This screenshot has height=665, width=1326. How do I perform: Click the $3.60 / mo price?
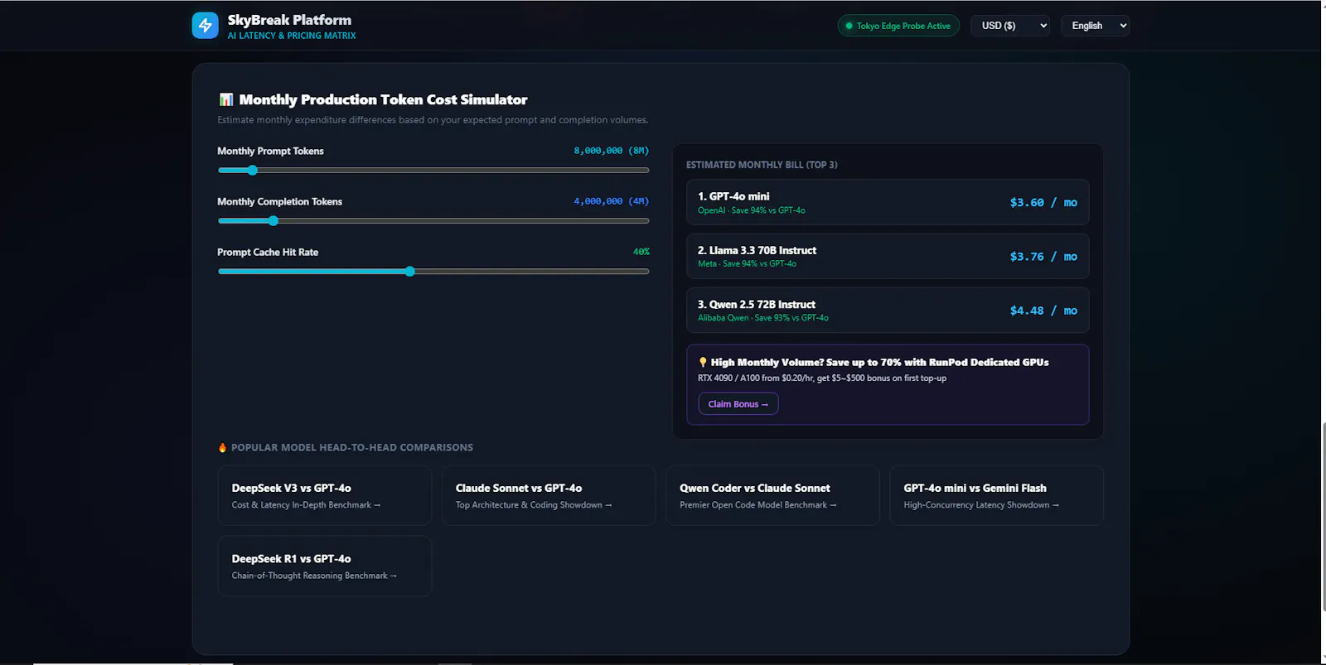1043,202
